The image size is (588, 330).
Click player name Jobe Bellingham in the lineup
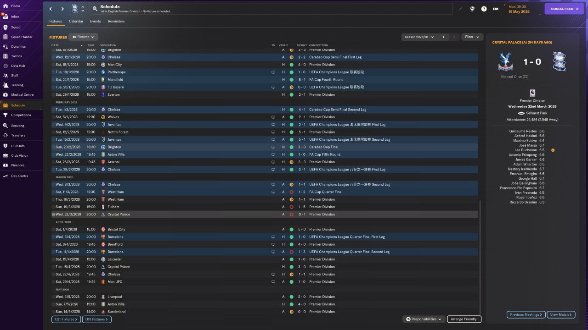pyautogui.click(x=525, y=183)
